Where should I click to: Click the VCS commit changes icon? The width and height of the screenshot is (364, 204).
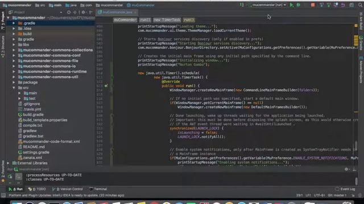coord(329,5)
